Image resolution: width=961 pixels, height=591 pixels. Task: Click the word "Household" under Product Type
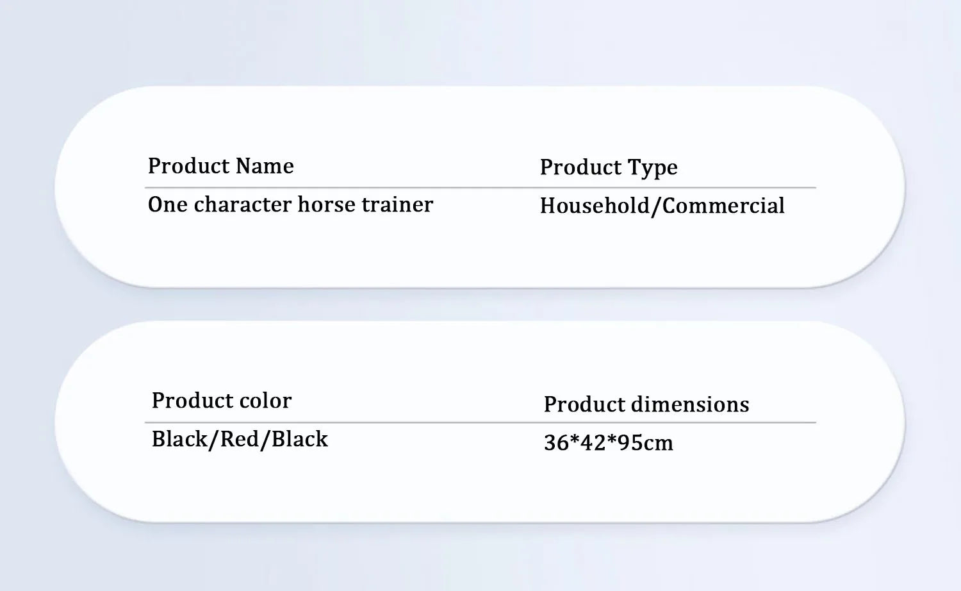(595, 206)
